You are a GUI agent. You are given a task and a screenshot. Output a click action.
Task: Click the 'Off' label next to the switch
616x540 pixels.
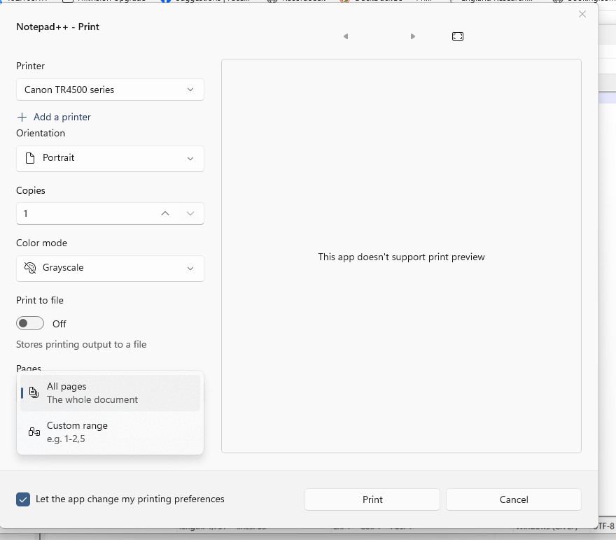(59, 324)
